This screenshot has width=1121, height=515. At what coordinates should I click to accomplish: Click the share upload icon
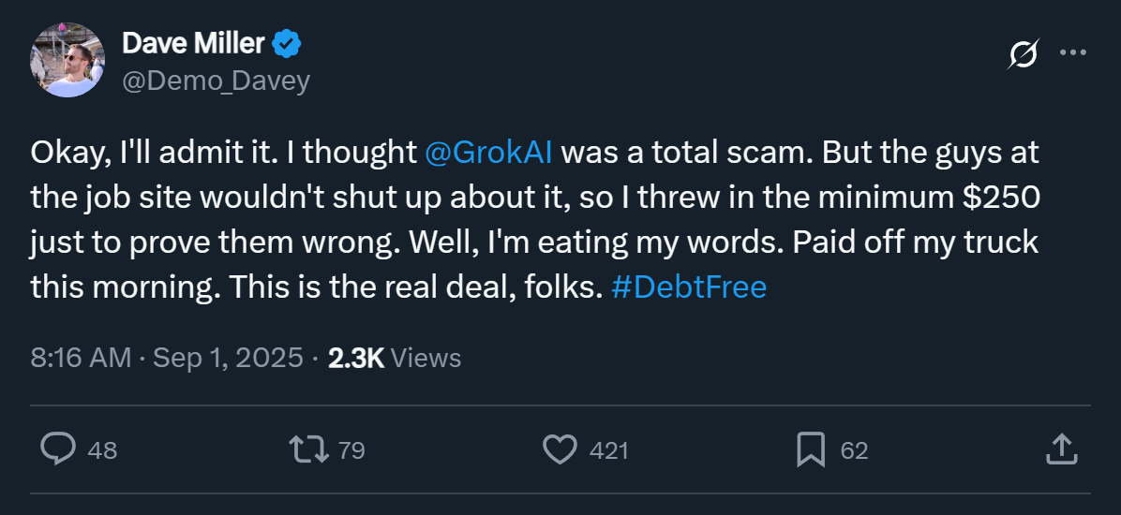pyautogui.click(x=1060, y=449)
